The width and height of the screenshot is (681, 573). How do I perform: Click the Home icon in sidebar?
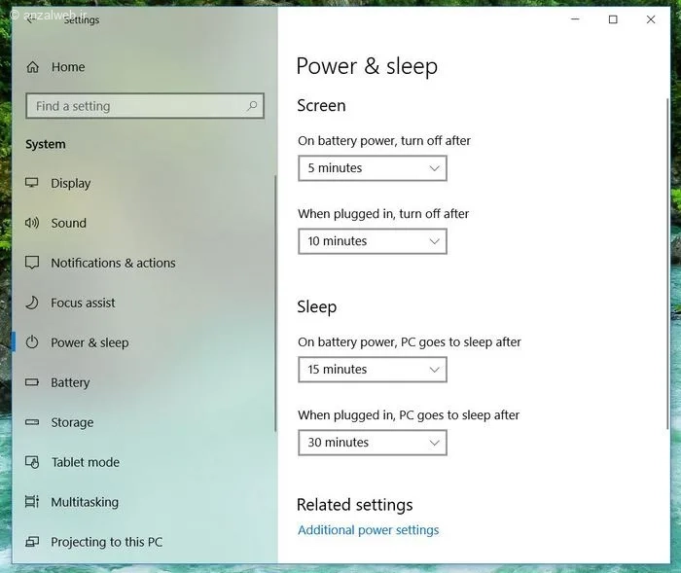pyautogui.click(x=33, y=67)
